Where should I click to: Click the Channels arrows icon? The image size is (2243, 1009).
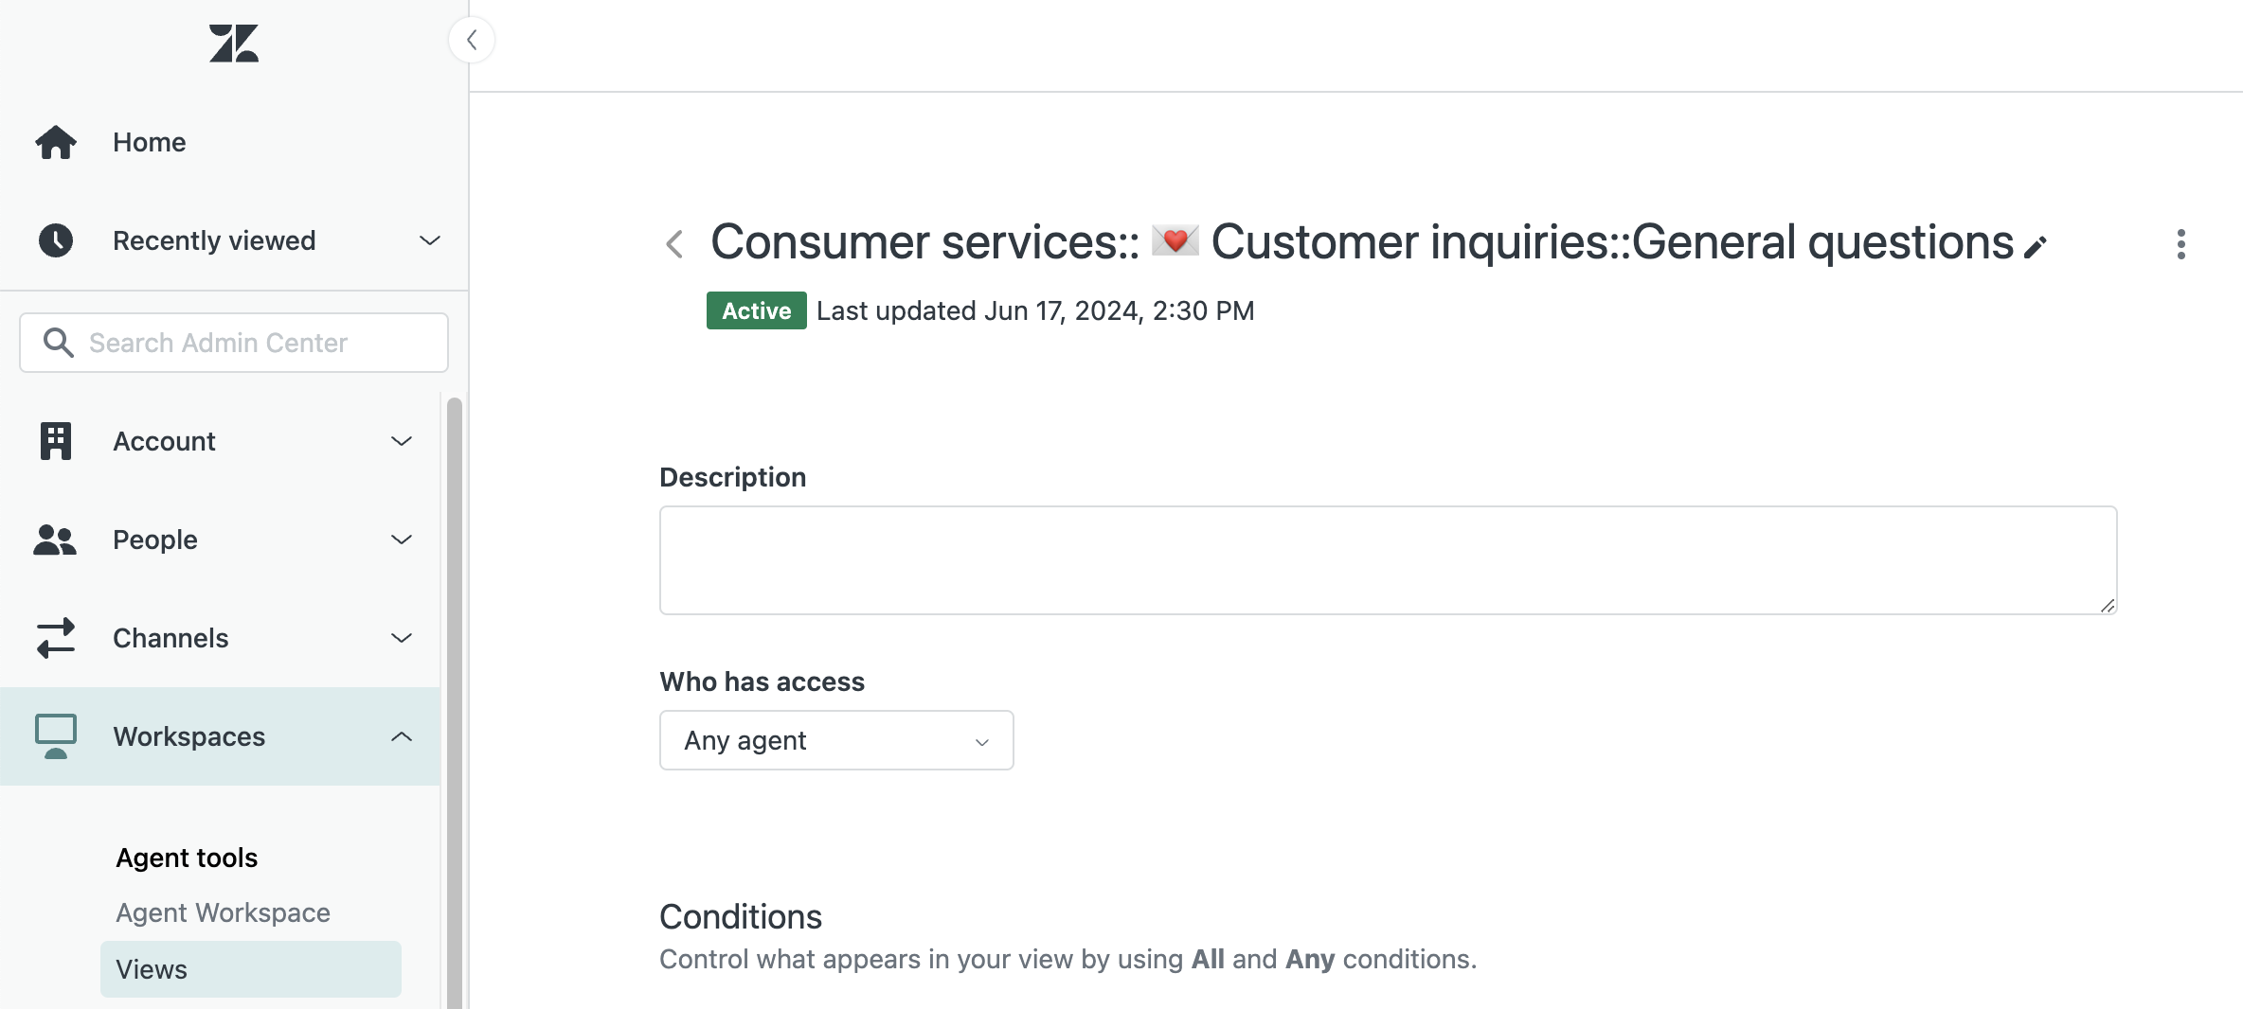pos(56,638)
